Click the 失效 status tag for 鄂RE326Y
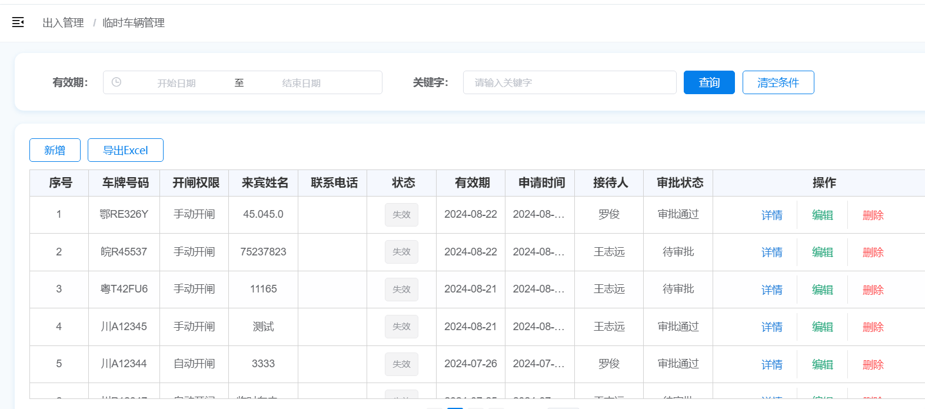This screenshot has height=409, width=925. click(x=401, y=215)
